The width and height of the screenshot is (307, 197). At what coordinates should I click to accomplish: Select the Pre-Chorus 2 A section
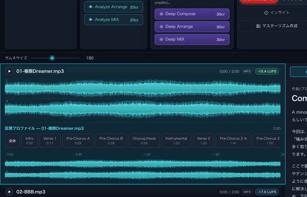(x=233, y=140)
